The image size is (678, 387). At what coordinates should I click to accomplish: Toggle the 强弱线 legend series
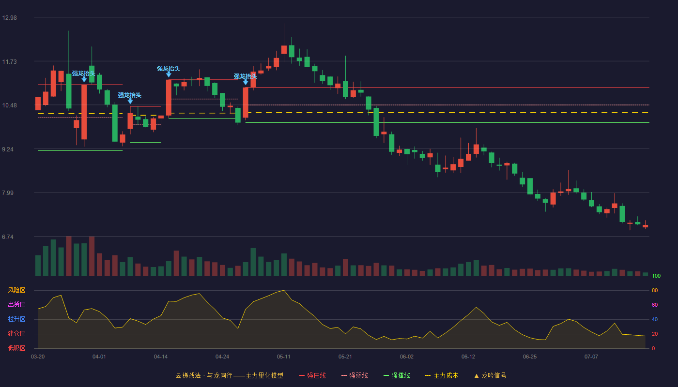coord(354,375)
